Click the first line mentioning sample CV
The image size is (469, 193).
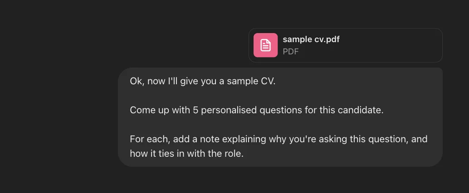click(202, 82)
